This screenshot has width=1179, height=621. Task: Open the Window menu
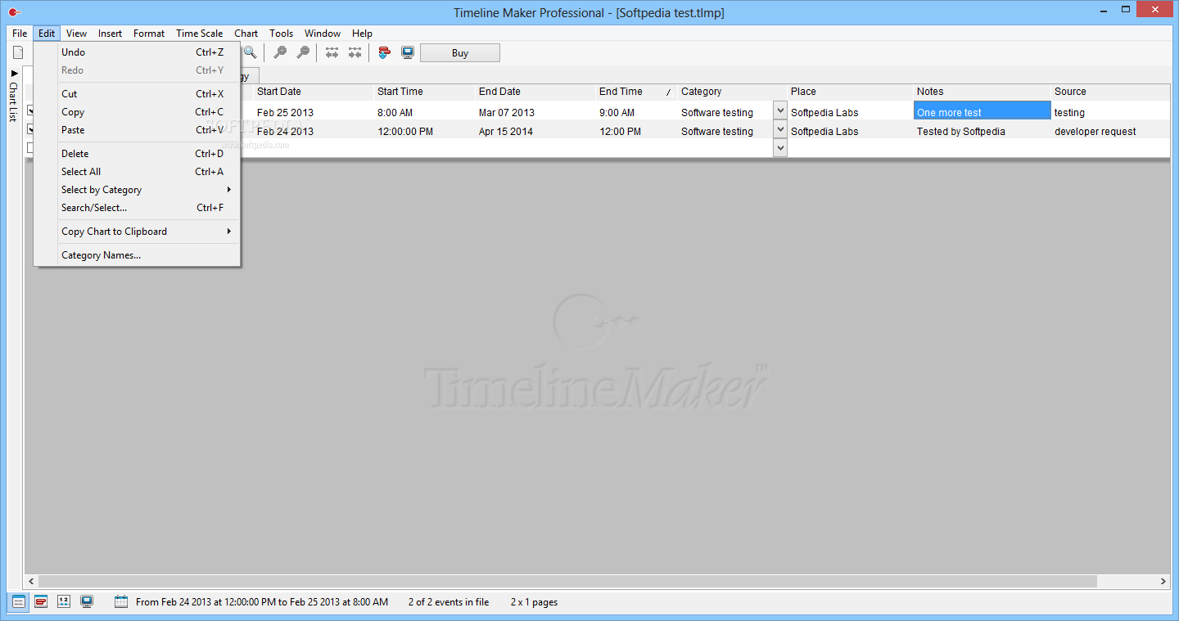pyautogui.click(x=323, y=34)
